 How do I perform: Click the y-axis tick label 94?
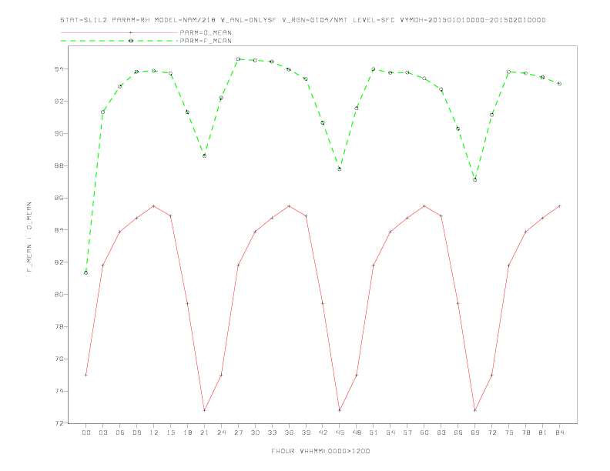[59, 69]
